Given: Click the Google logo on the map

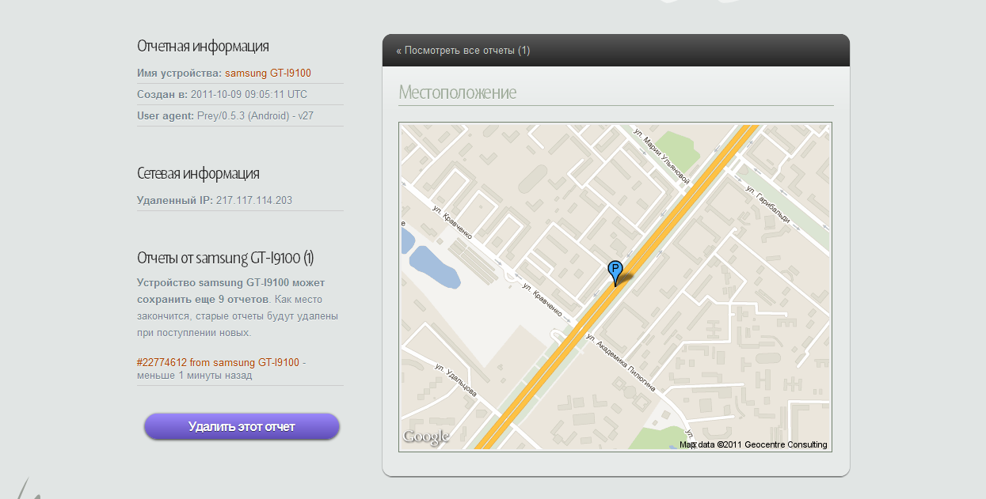Looking at the screenshot, I should point(426,437).
